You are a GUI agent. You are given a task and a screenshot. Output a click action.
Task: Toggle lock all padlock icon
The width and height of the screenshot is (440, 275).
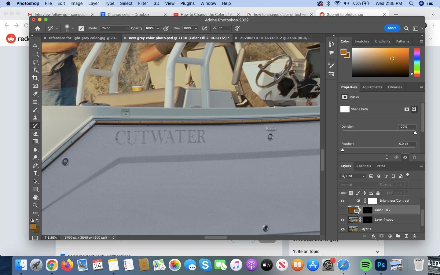pos(378,193)
